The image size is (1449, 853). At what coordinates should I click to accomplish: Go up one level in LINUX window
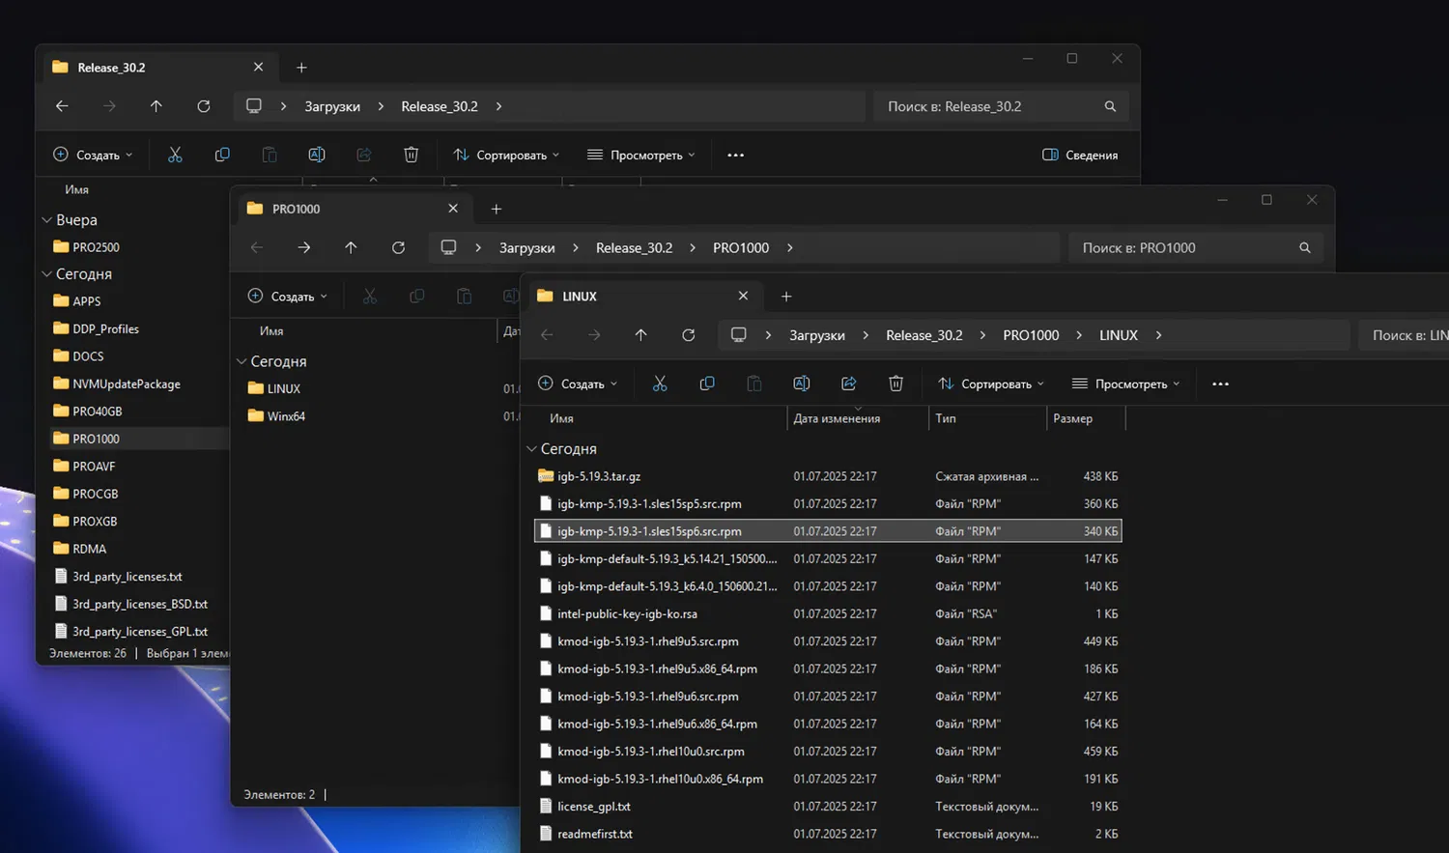[x=640, y=335]
